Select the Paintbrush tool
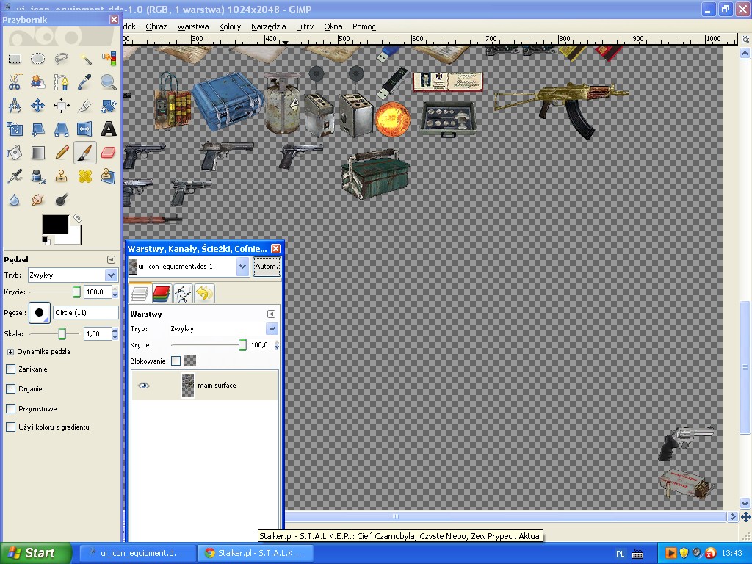Image resolution: width=752 pixels, height=564 pixels. (x=85, y=153)
